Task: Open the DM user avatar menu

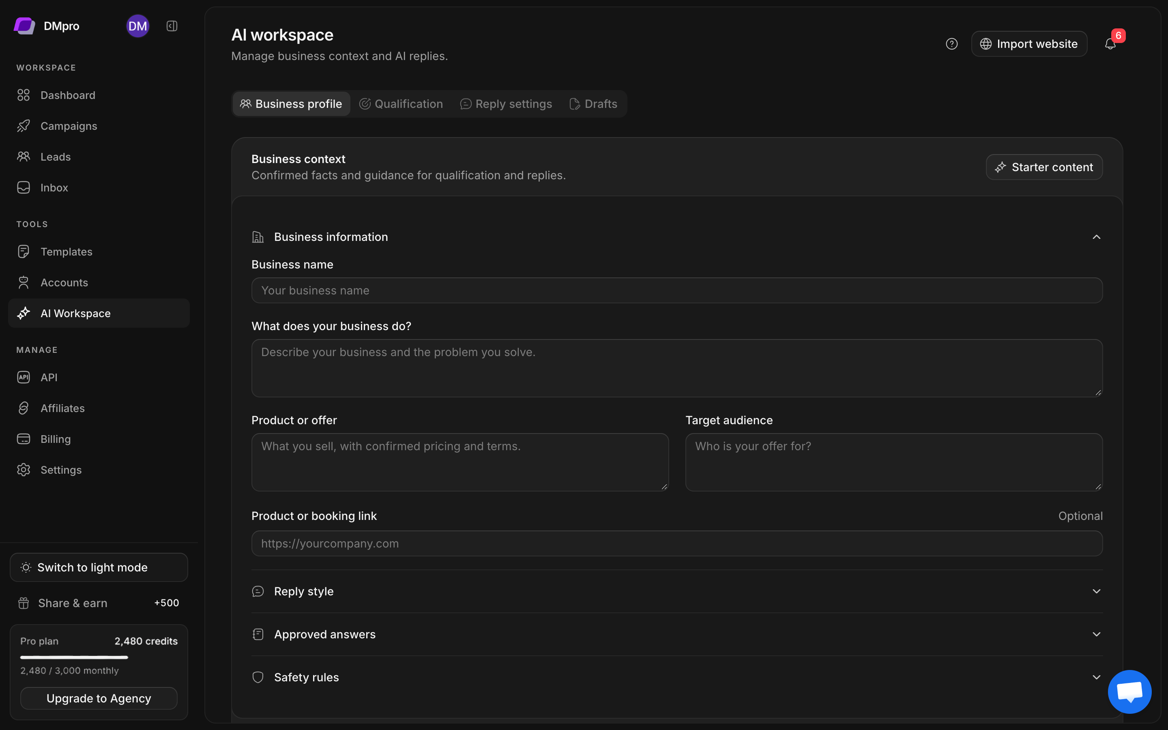Action: tap(137, 26)
